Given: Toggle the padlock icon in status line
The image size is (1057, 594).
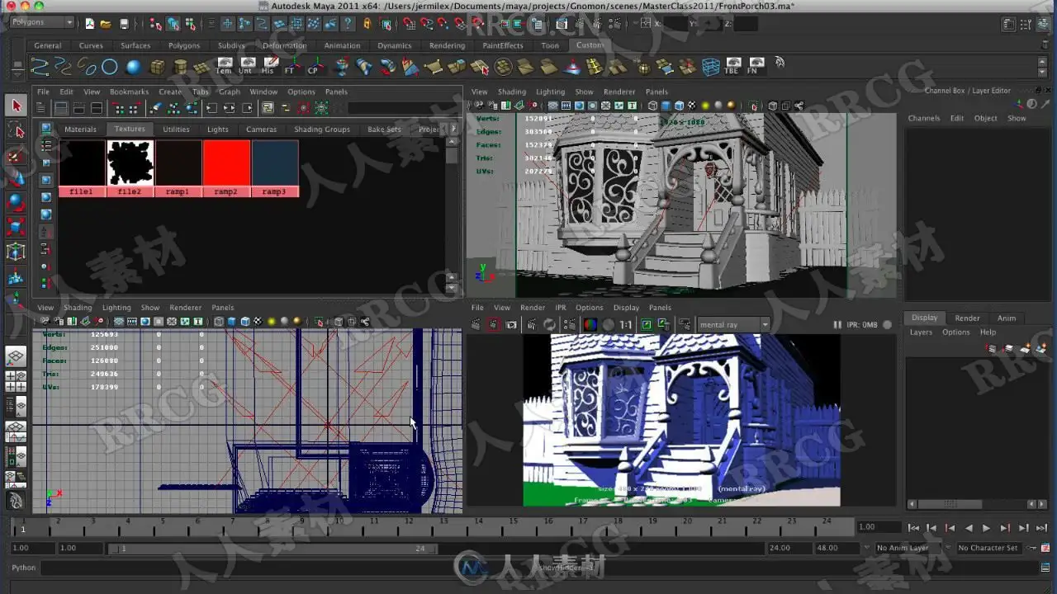Looking at the screenshot, I should (x=367, y=24).
